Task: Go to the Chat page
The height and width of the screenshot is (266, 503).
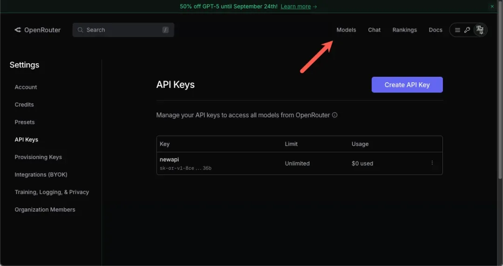Action: click(x=374, y=30)
